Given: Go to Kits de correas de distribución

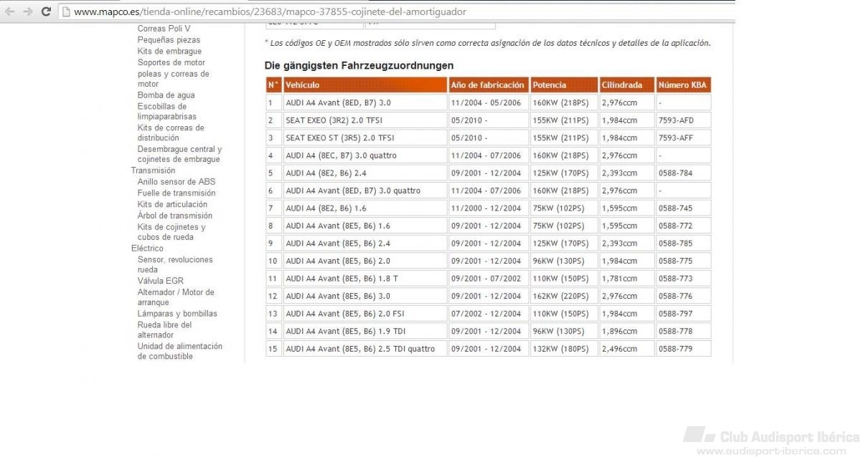Looking at the screenshot, I should [171, 133].
